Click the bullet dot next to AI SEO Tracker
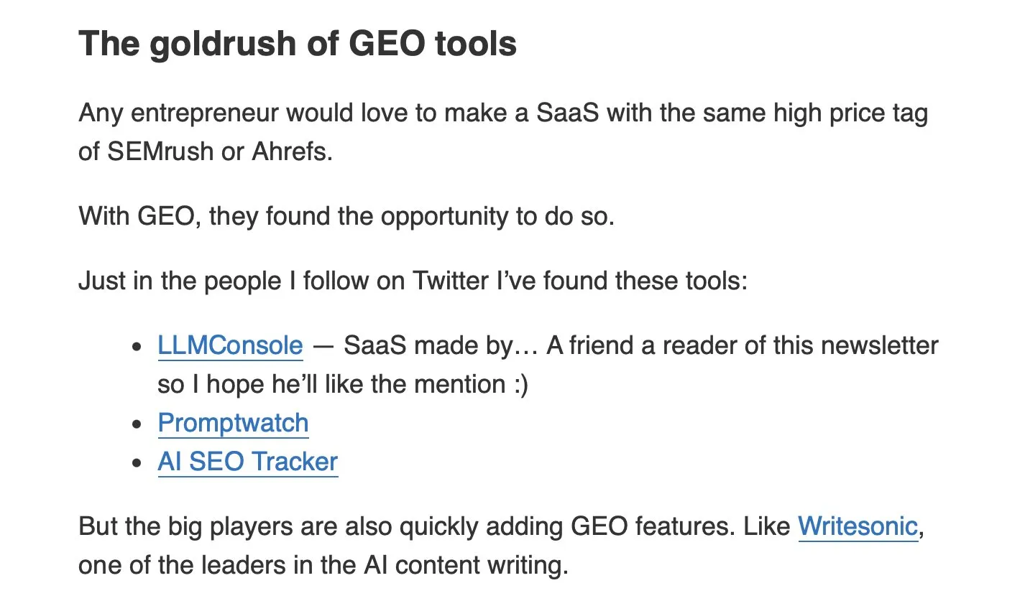Image resolution: width=1025 pixels, height=606 pixels. point(137,463)
